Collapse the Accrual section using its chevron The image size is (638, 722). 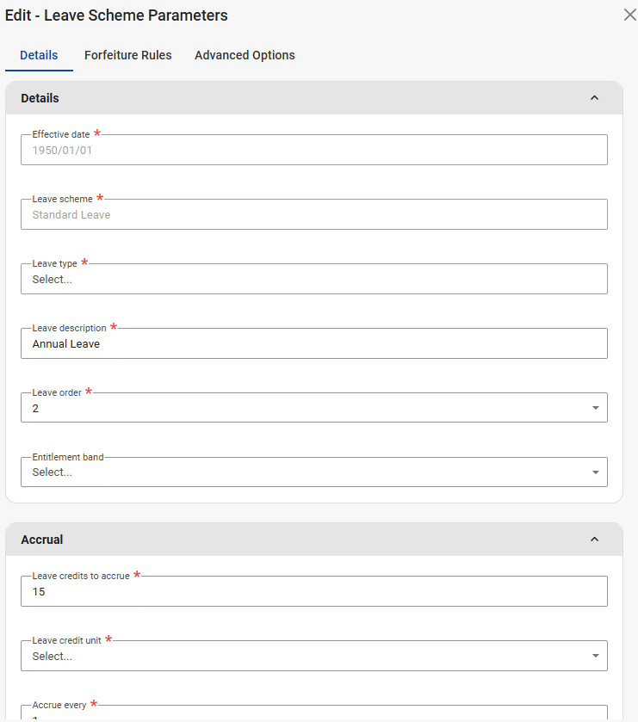coord(594,540)
